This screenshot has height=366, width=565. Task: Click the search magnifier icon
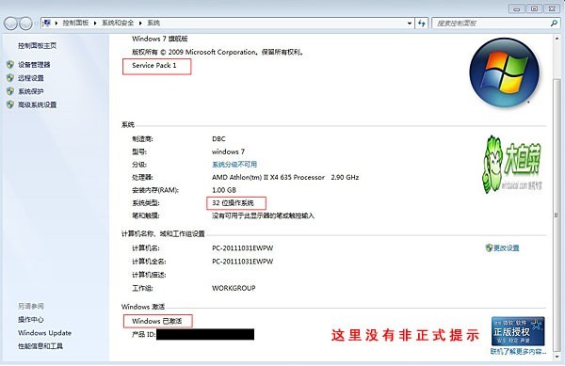[554, 24]
